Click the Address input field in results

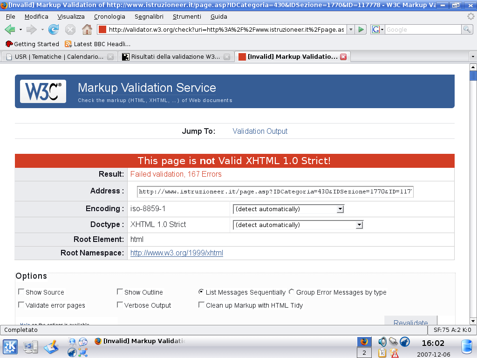pos(275,192)
